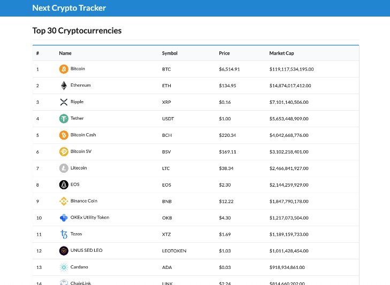390x285 pixels.
Task: Click the Tezos icon
Action: 64,234
